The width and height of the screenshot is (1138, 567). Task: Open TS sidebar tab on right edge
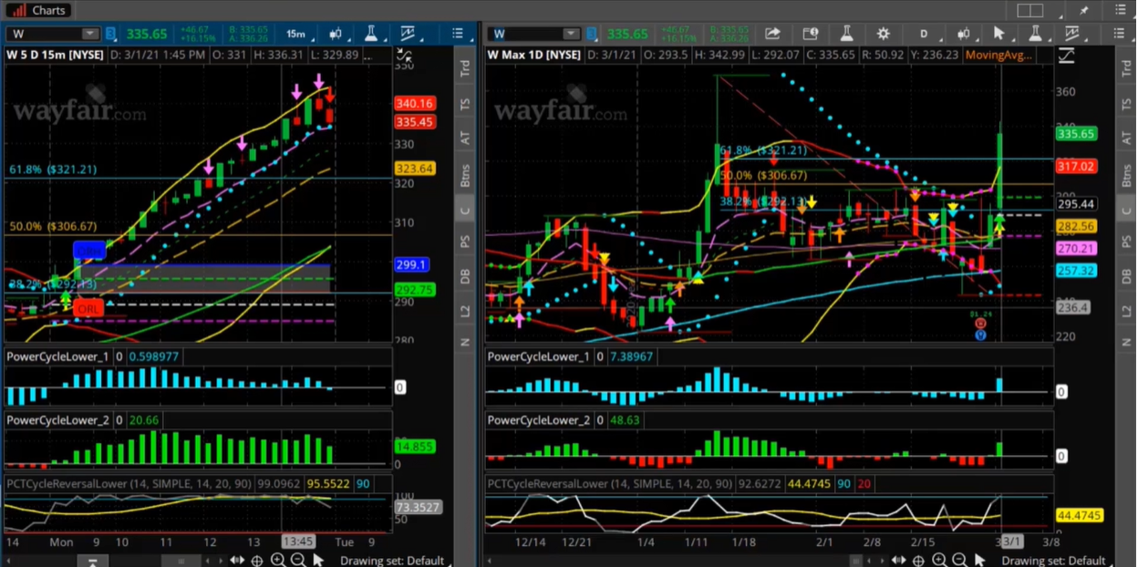coord(1127,104)
